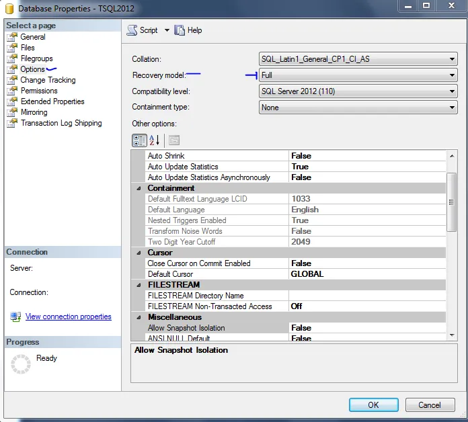Screen dimensions: 468x422
Task: Maximize the Database Properties window
Action: pyautogui.click(x=426, y=6)
